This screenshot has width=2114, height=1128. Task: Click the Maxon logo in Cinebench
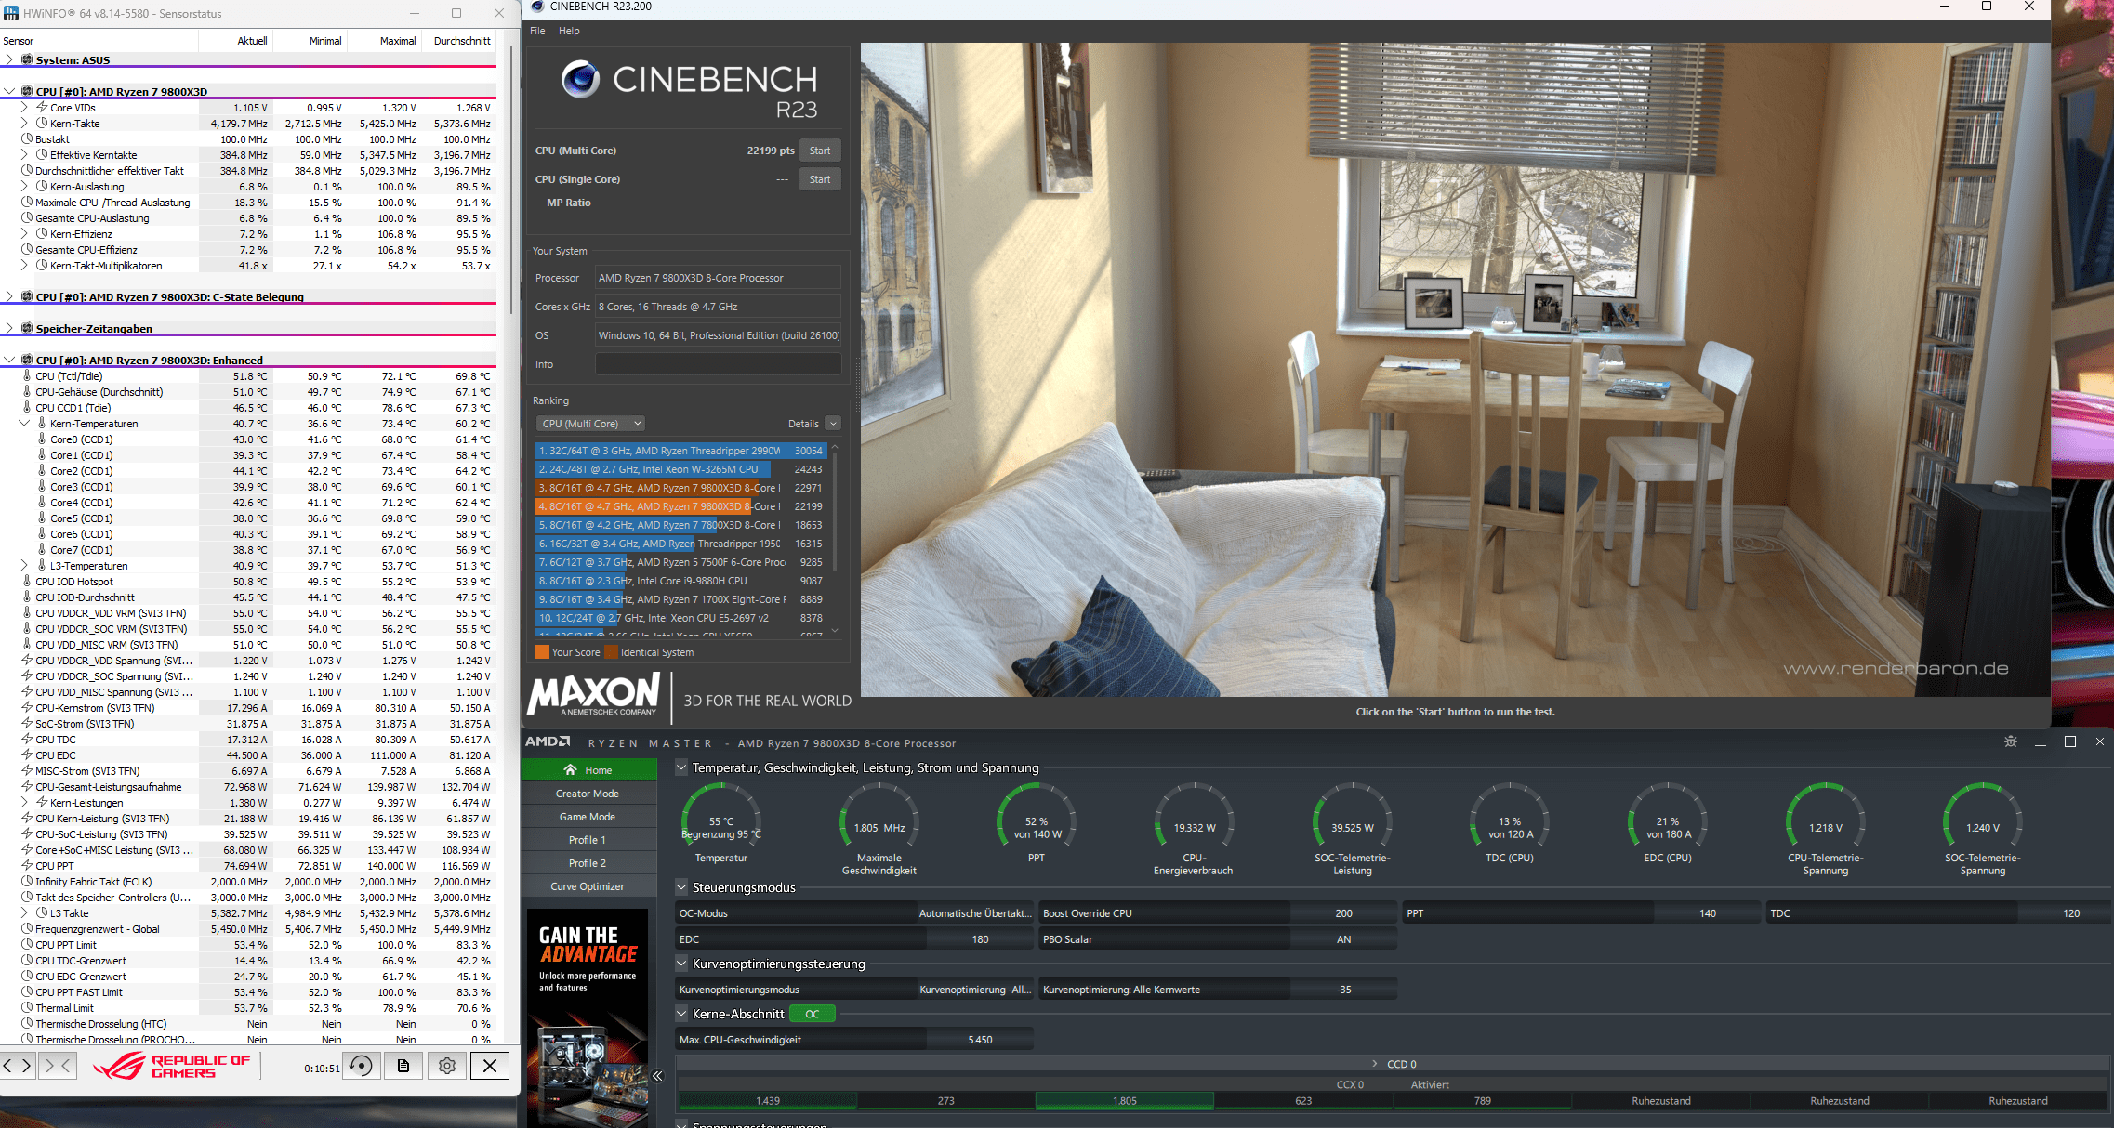[593, 696]
